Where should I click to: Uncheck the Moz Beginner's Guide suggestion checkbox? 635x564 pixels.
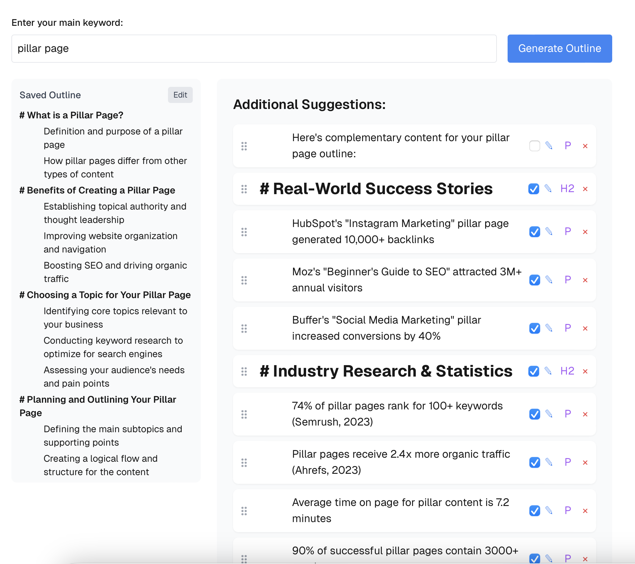pos(534,280)
